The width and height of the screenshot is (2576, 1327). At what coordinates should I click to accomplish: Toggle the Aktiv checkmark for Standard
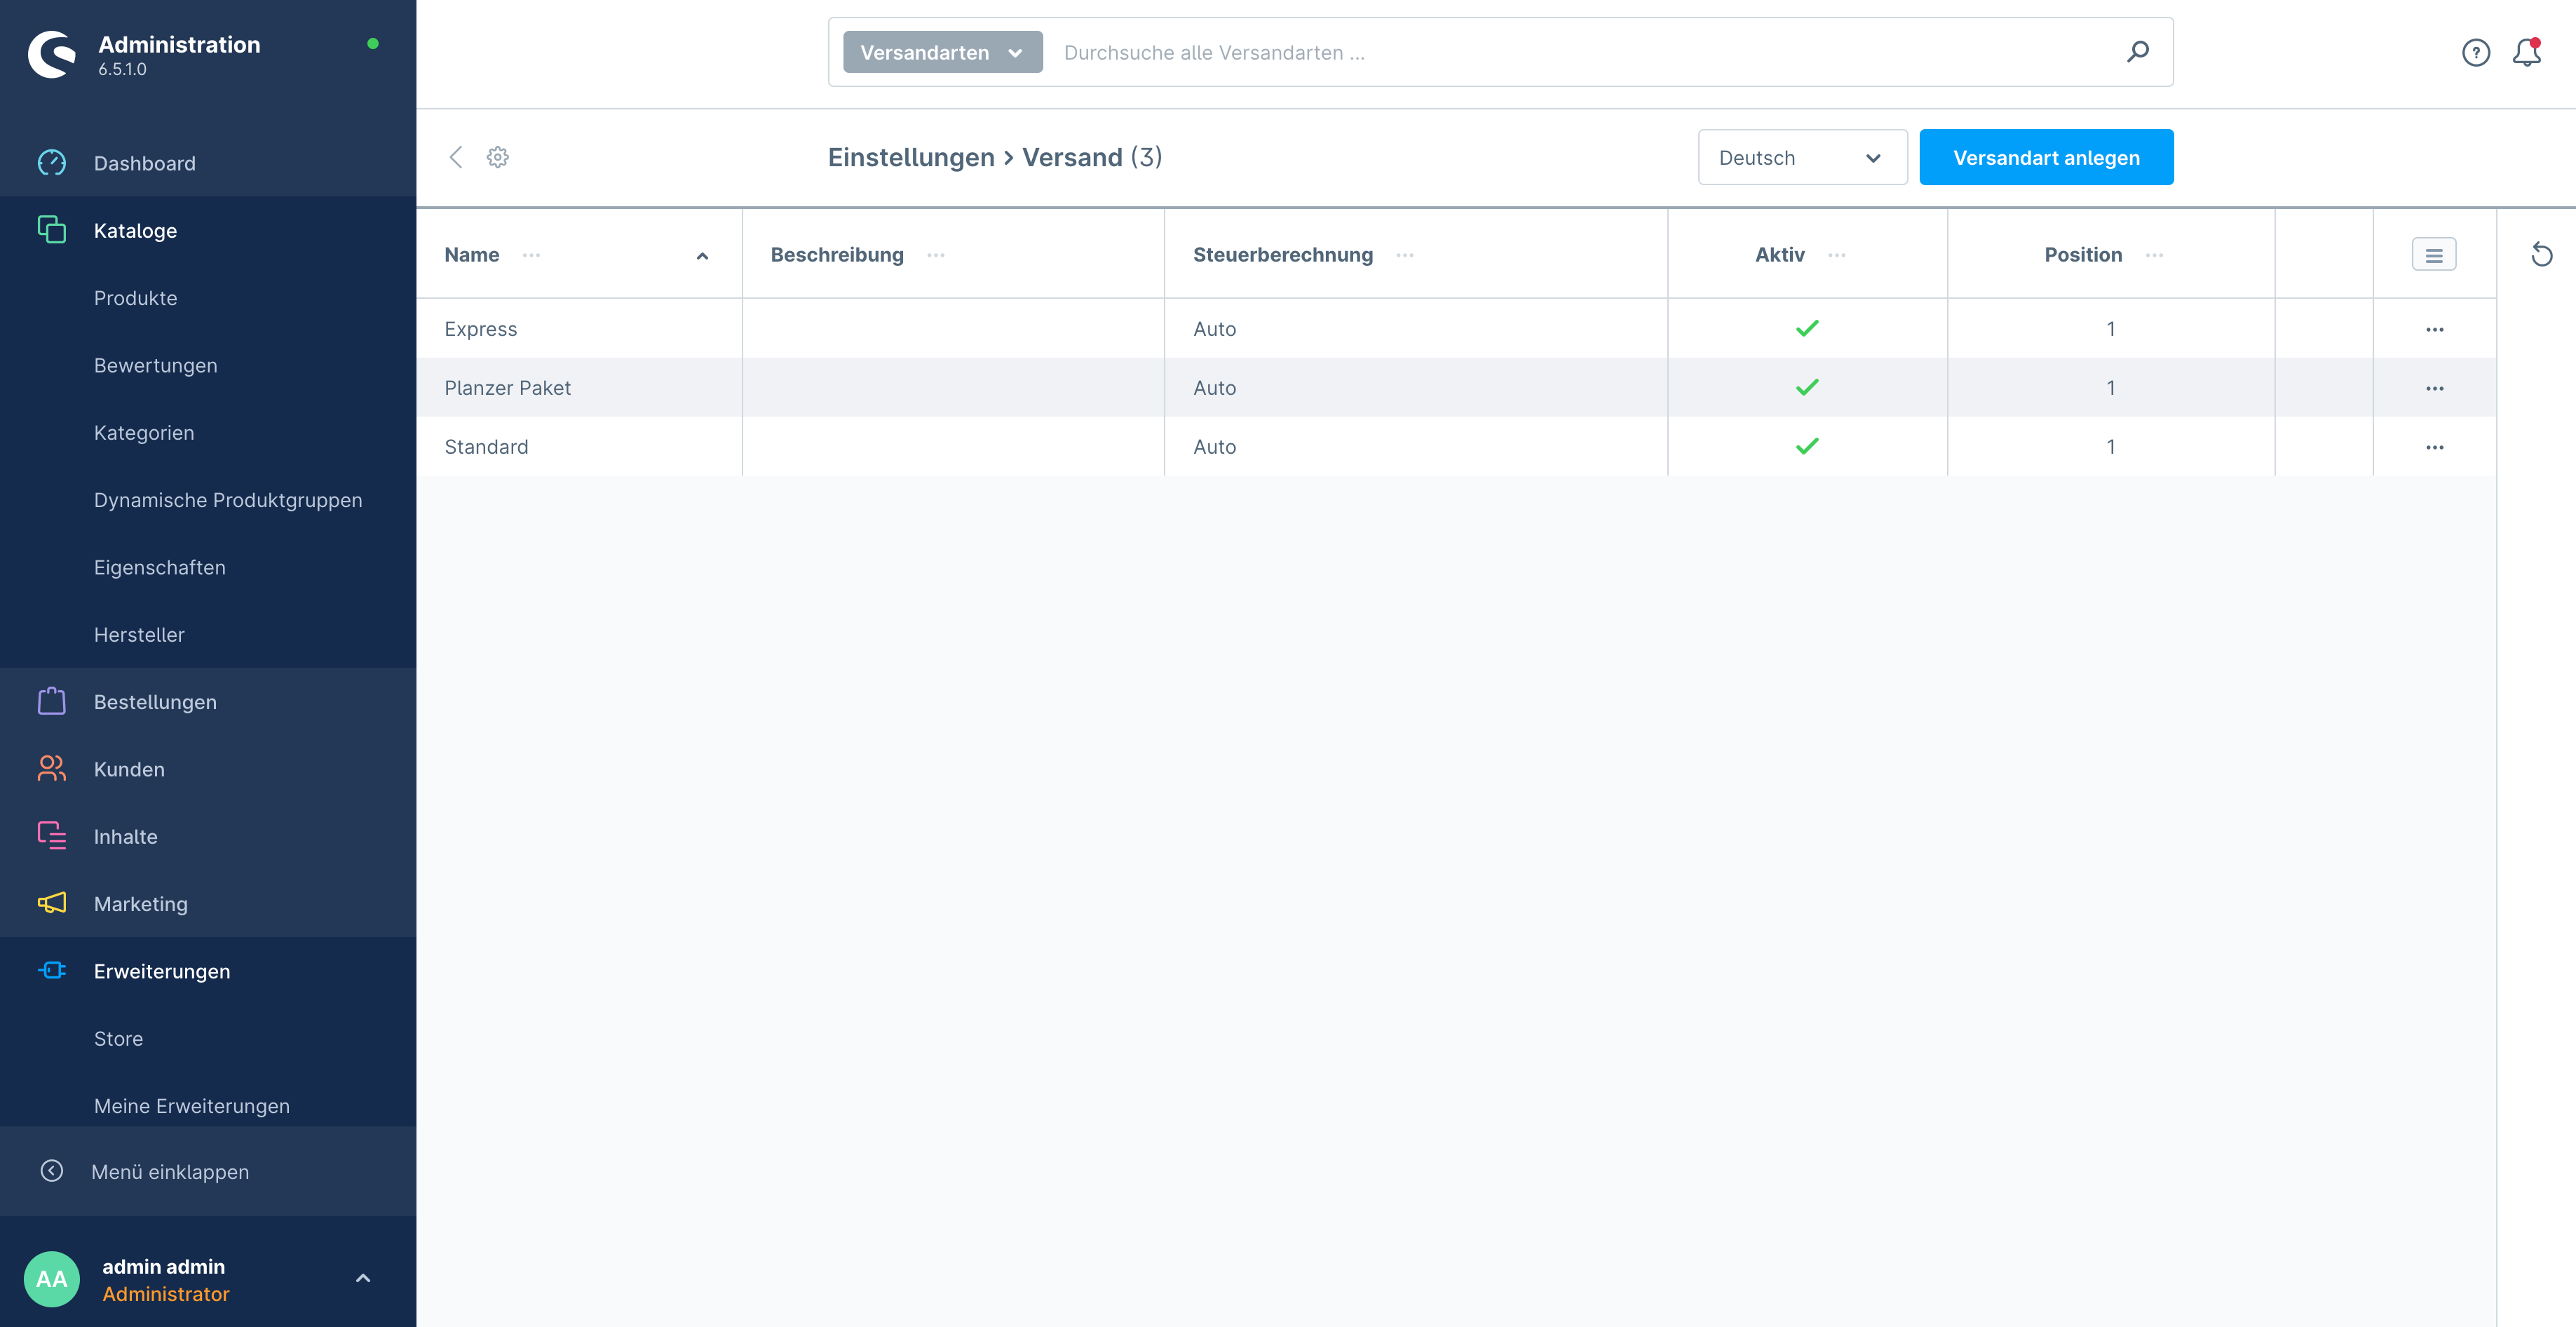(x=1806, y=446)
